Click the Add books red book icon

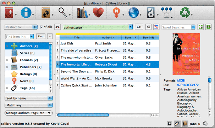click(x=9, y=13)
